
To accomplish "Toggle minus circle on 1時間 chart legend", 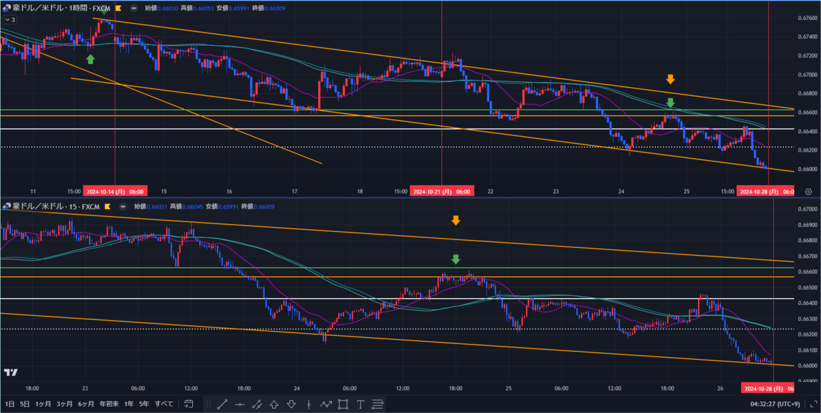I will 133,8.
